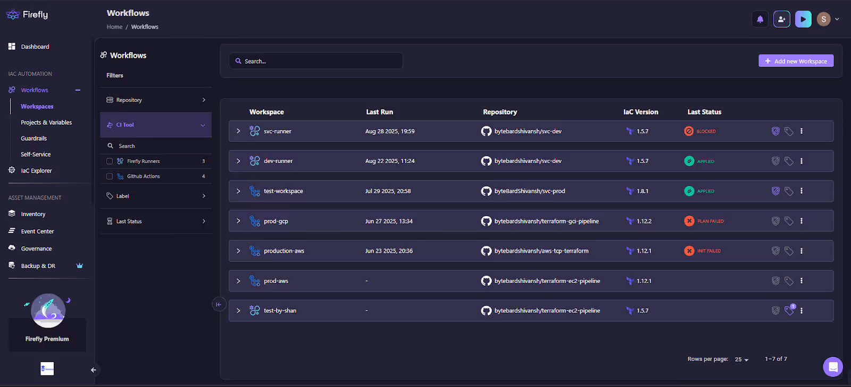
Task: Click the bytebardshivansh/aws-tcp-terraform repository
Action: 541,251
